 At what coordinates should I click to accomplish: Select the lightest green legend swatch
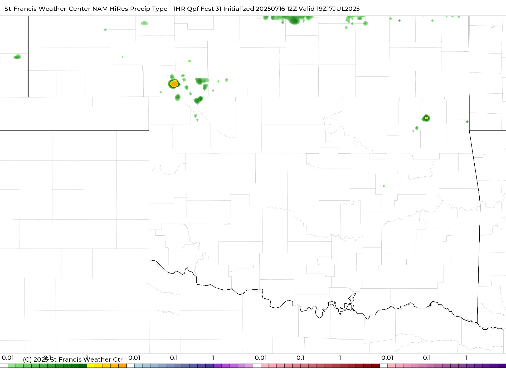(12, 366)
